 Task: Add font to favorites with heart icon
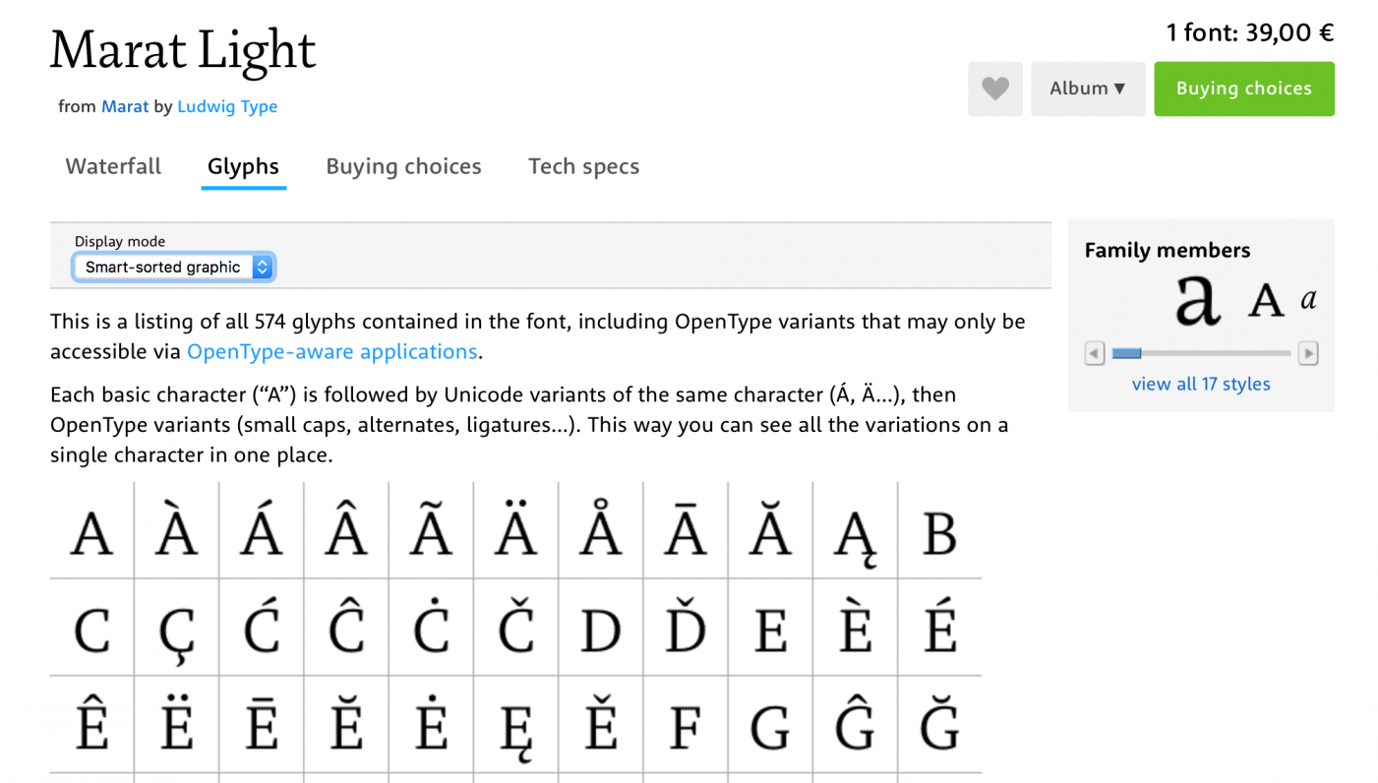(x=995, y=89)
